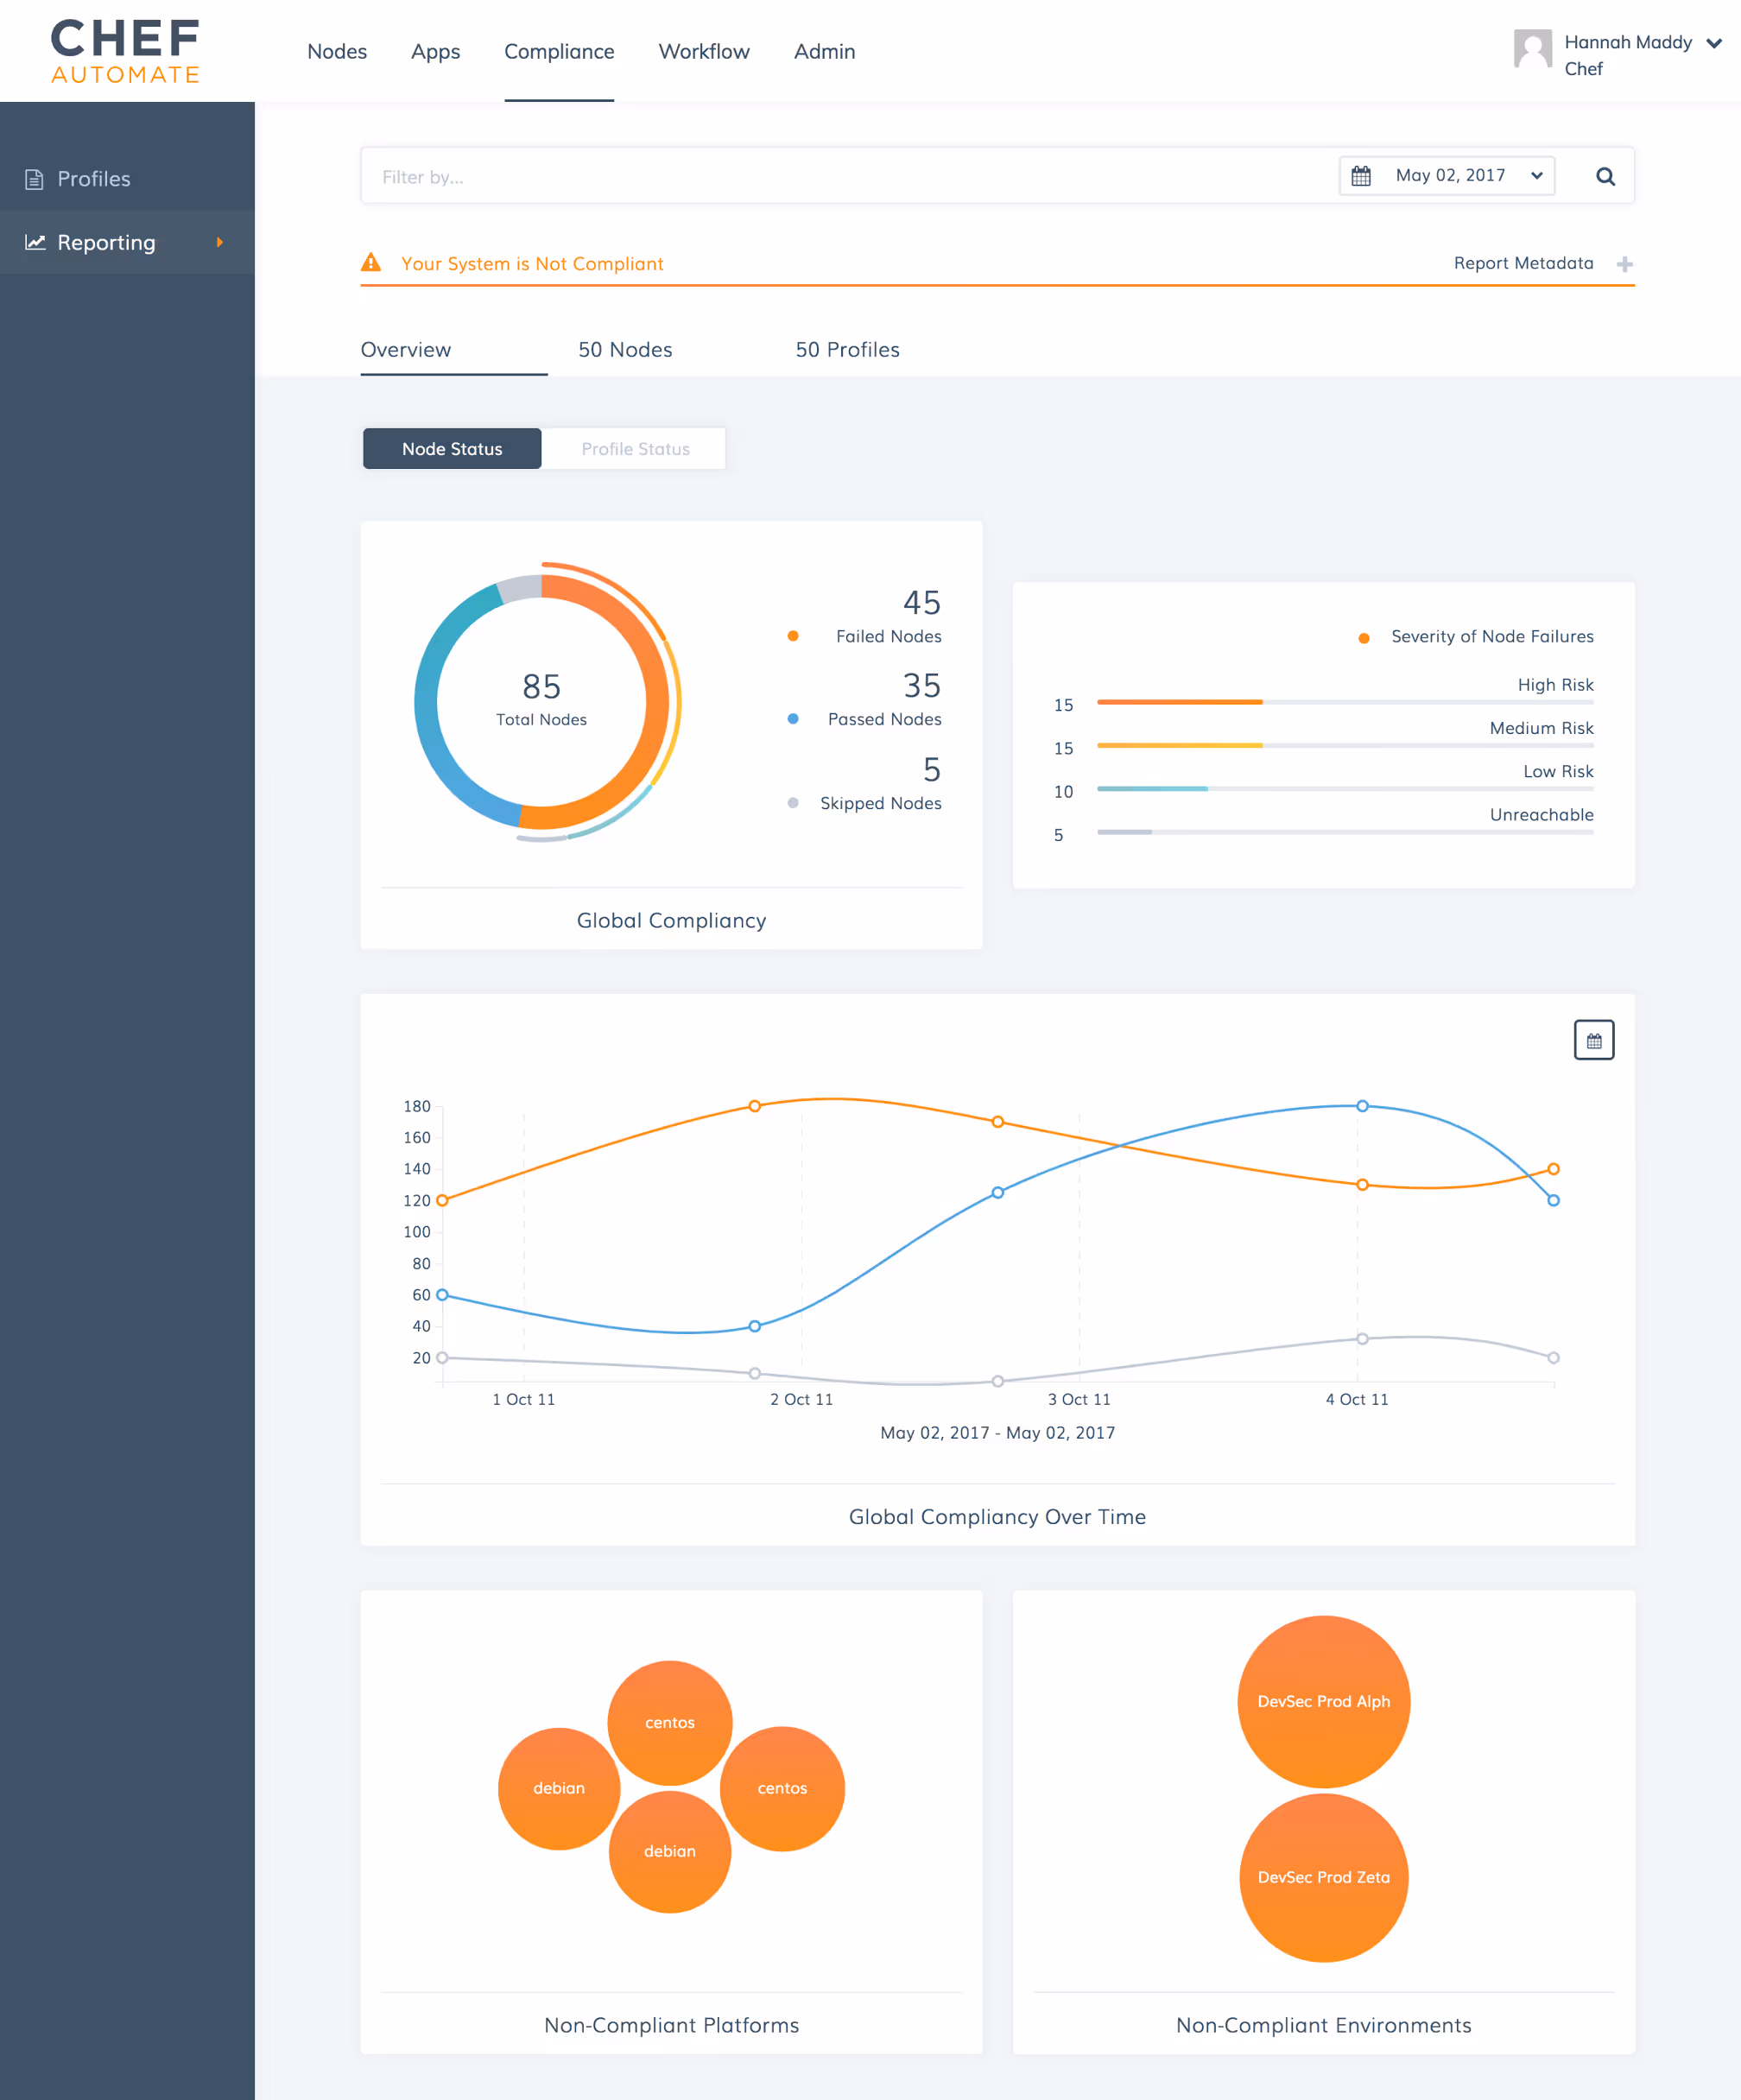Select the Node Status toggle
Viewport: 1741px width, 2100px height.
[x=452, y=449]
